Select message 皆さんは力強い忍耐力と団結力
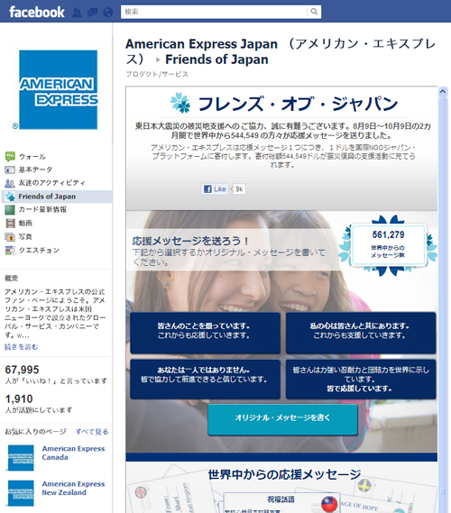Viewport: 451px width, 513px height. (361, 379)
